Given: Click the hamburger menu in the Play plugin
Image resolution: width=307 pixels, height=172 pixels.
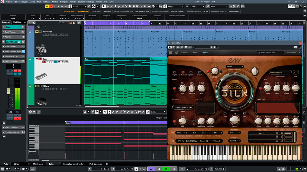Looking at the screenshot, I should 170,53.
